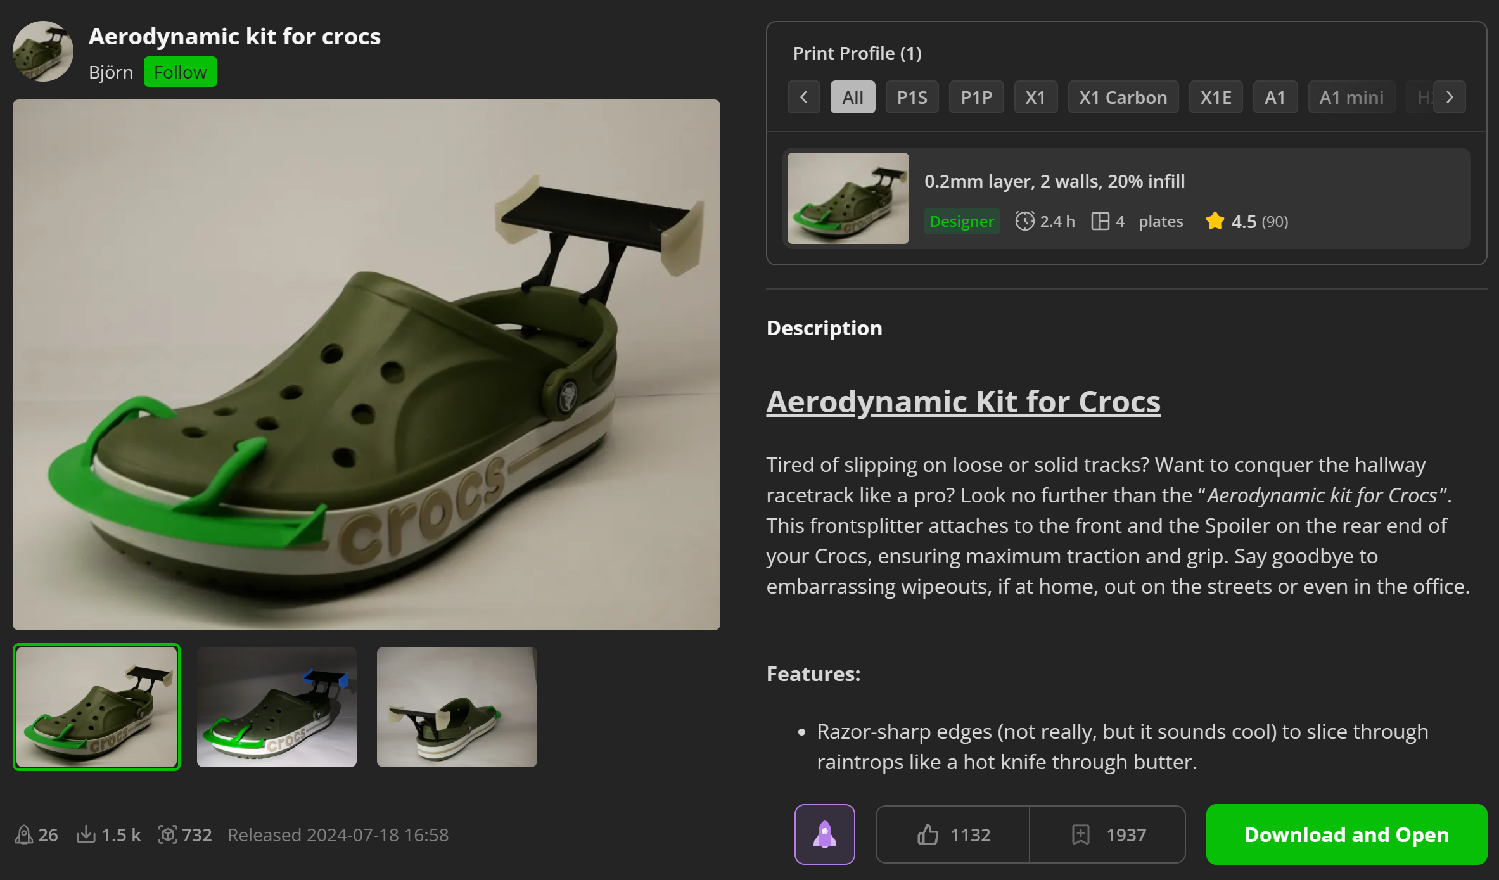View the third thumbnail showing rear view

[x=457, y=706]
